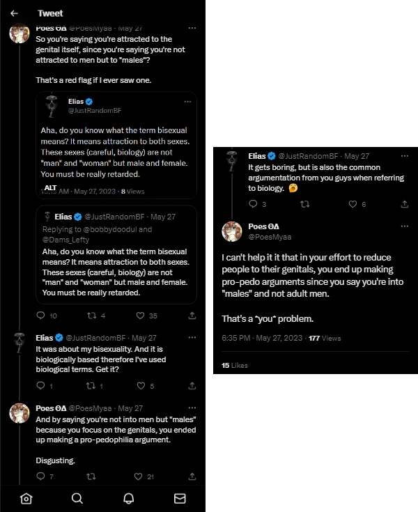Share Elias's 'It gets boring' tweet

pyautogui.click(x=405, y=204)
